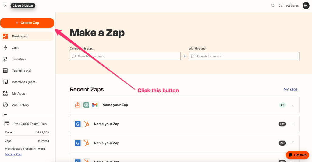Click the Gmail icon in first Zap
This screenshot has height=162, width=312.
[95, 105]
